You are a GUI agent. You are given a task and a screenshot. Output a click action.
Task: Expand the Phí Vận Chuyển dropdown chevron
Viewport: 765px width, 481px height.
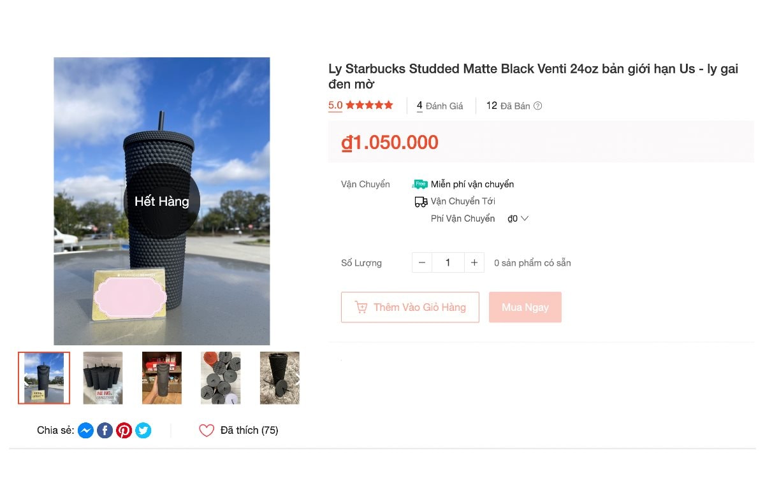[x=525, y=219]
